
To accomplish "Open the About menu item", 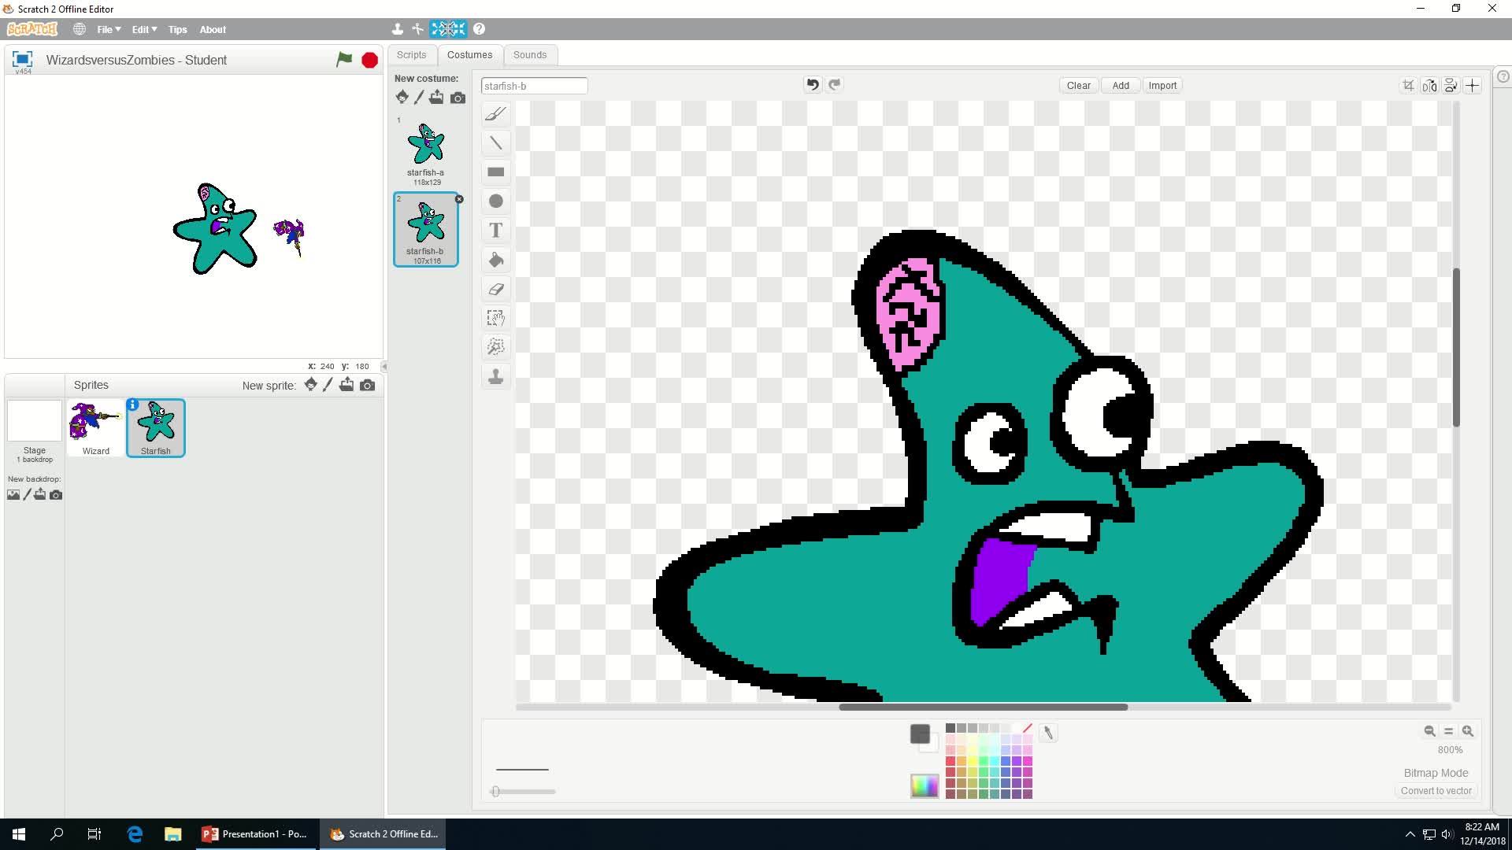I will [x=213, y=29].
